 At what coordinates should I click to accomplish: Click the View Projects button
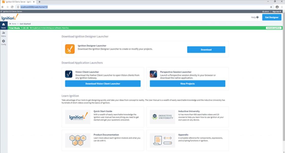187,84
